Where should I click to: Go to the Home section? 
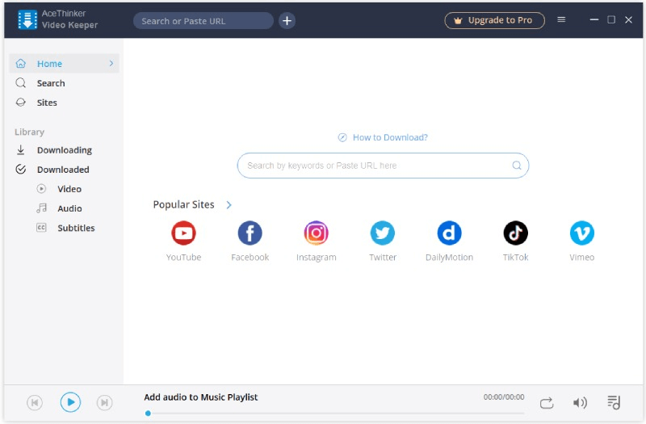click(65, 64)
